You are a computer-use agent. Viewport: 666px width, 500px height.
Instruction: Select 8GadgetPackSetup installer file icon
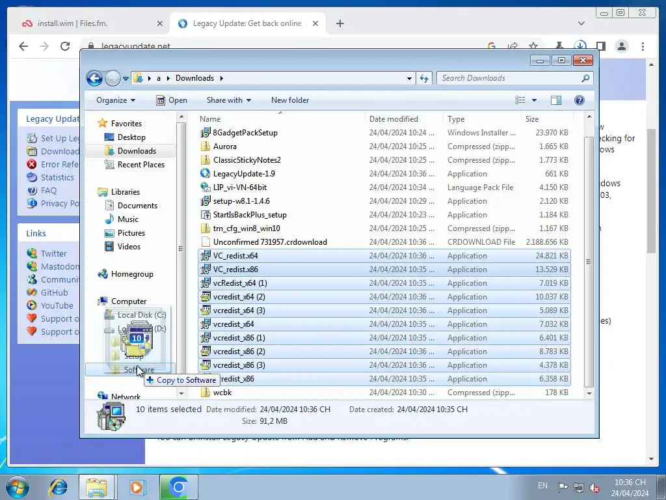(206, 133)
